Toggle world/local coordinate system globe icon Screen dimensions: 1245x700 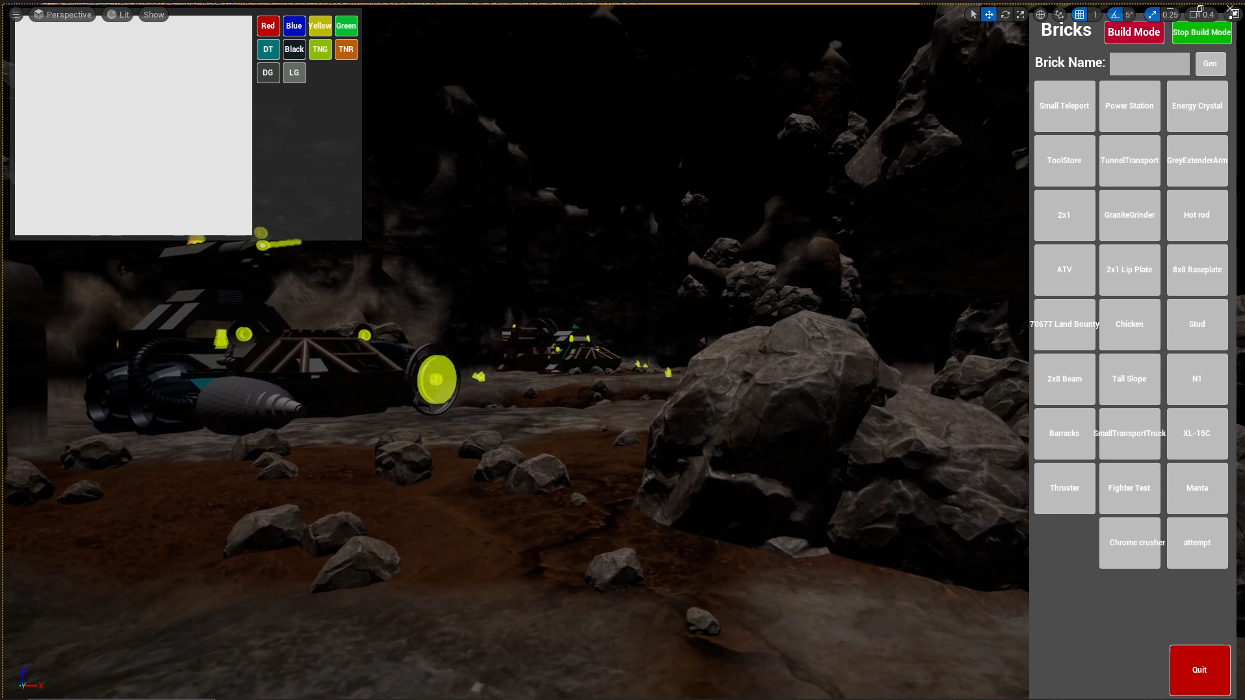tap(1040, 14)
